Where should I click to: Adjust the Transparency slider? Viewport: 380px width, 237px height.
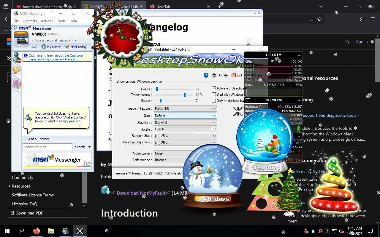(x=185, y=95)
